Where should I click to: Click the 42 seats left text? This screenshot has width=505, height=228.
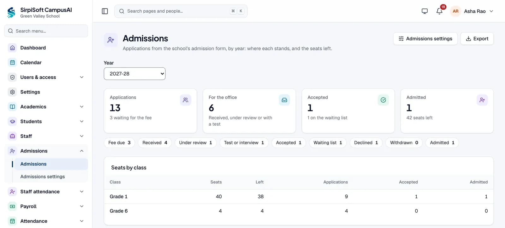pos(419,118)
